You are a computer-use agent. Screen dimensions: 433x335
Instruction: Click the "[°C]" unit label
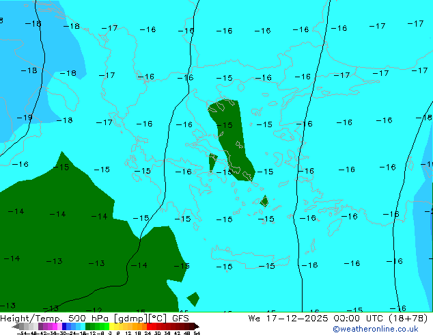pyautogui.click(x=157, y=319)
